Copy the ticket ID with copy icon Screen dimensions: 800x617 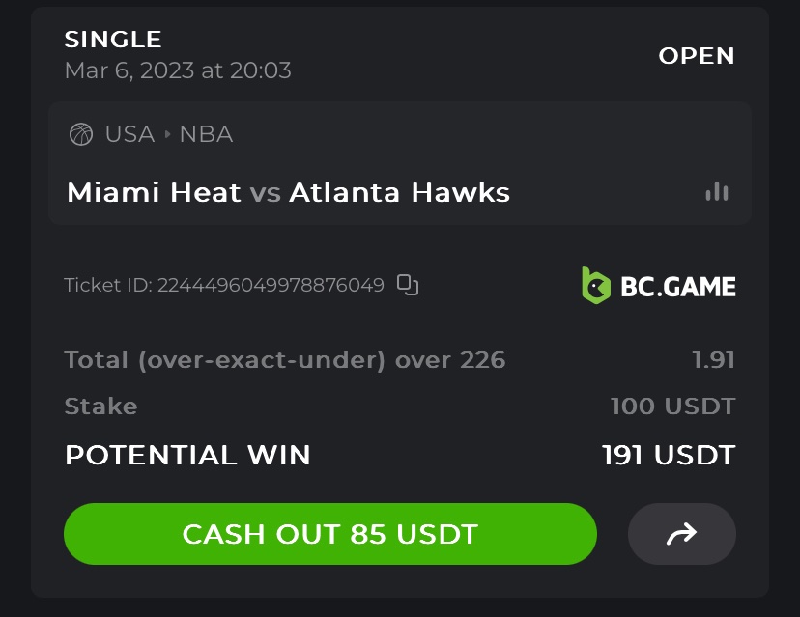[408, 285]
